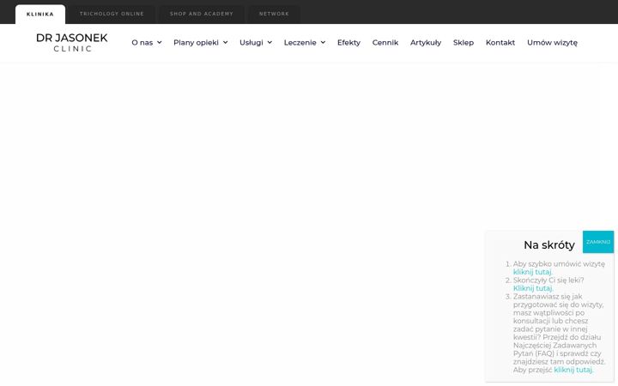Close the Na skróty panel with ZAMKNIJ
Image resolution: width=618 pixels, height=386 pixels.
coord(598,242)
